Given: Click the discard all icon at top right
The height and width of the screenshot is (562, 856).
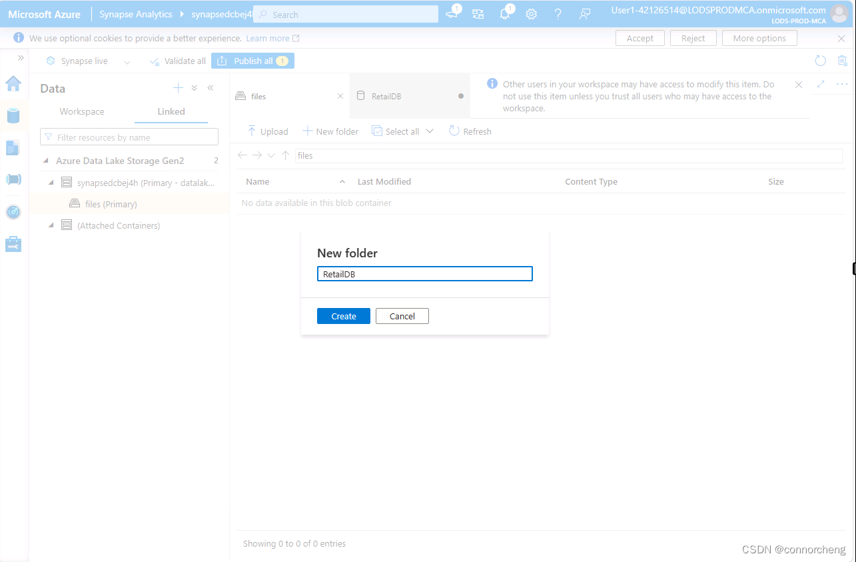Looking at the screenshot, I should pos(843,61).
